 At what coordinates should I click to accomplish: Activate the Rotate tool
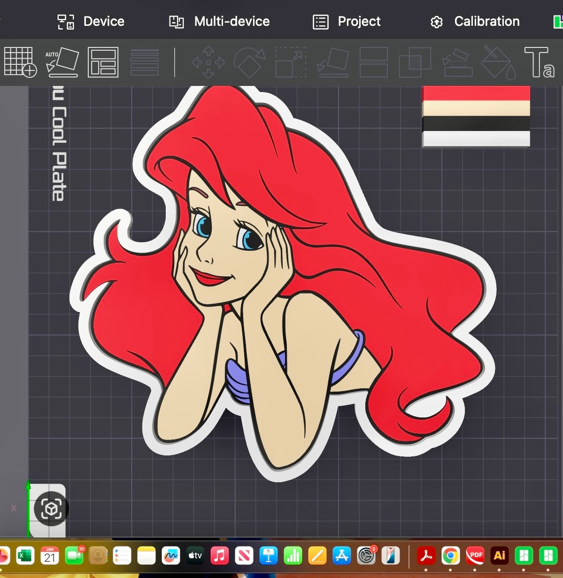point(250,62)
